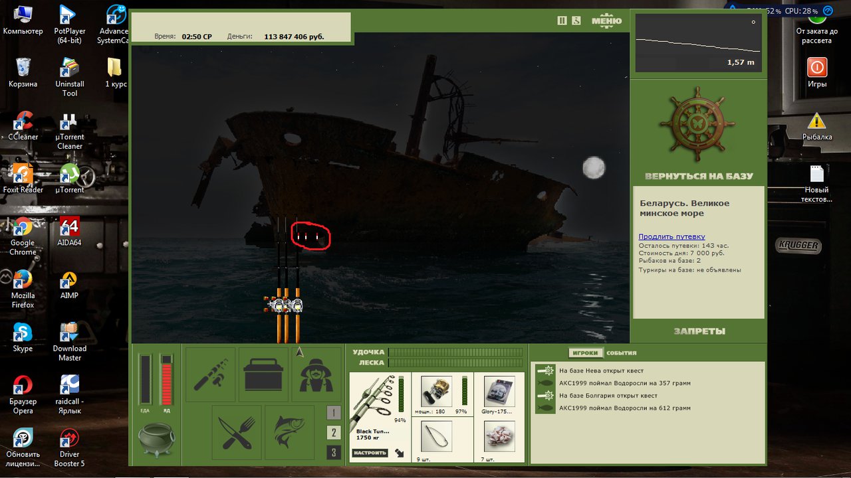Click the НАСТРОИТЬ tackle setup button

click(370, 453)
